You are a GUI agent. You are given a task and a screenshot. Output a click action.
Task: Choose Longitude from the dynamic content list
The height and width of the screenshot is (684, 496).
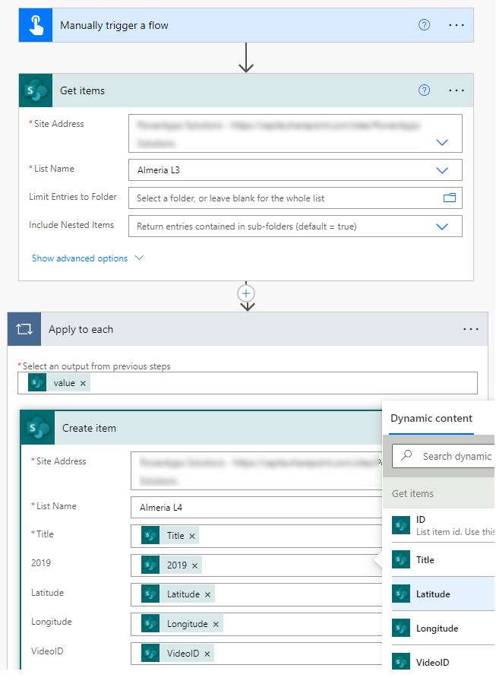pos(443,629)
